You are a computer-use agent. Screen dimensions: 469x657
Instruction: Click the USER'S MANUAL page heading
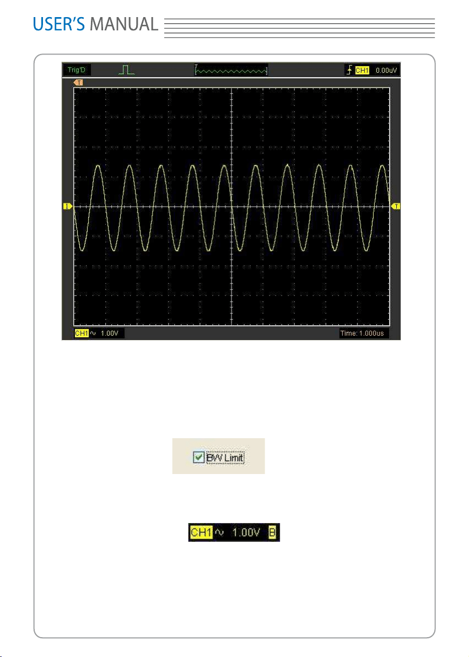[x=95, y=24]
